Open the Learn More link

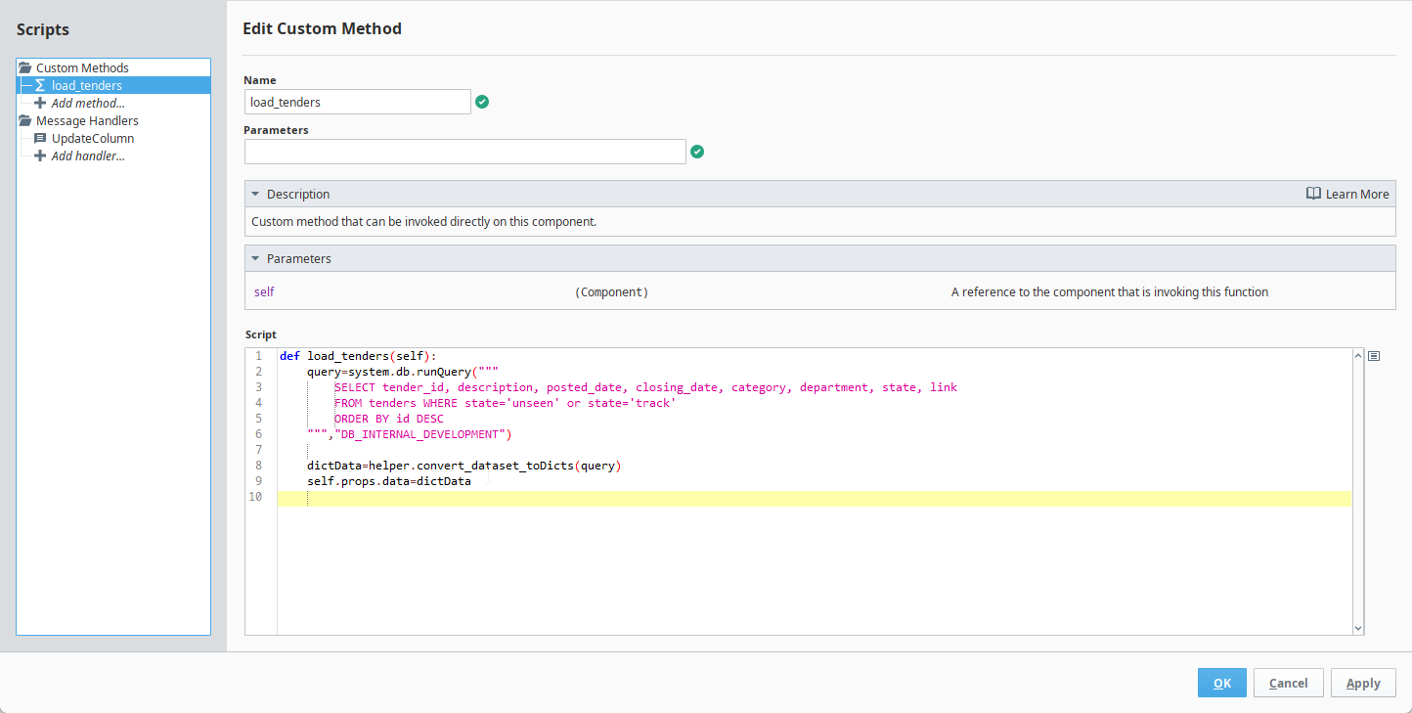tap(1357, 194)
